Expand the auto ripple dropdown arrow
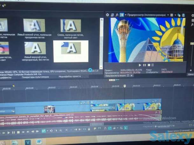This screenshot has width=194, height=145. (118, 128)
